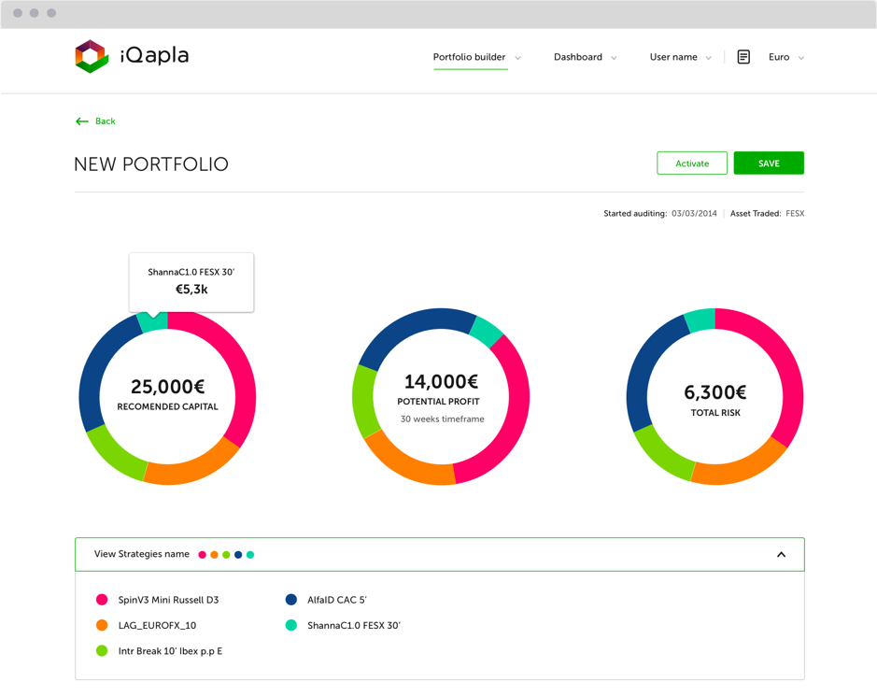Click the green back arrow icon

[81, 121]
